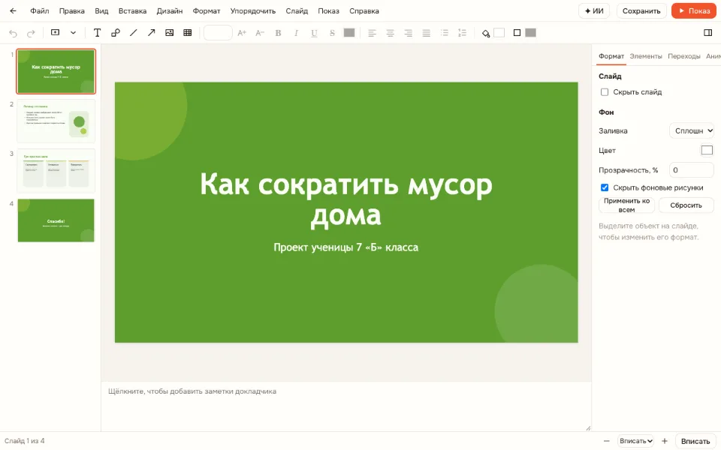Screen dimensions: 721x450
Task: Add a new slide with toolbar icon
Action: click(x=55, y=32)
